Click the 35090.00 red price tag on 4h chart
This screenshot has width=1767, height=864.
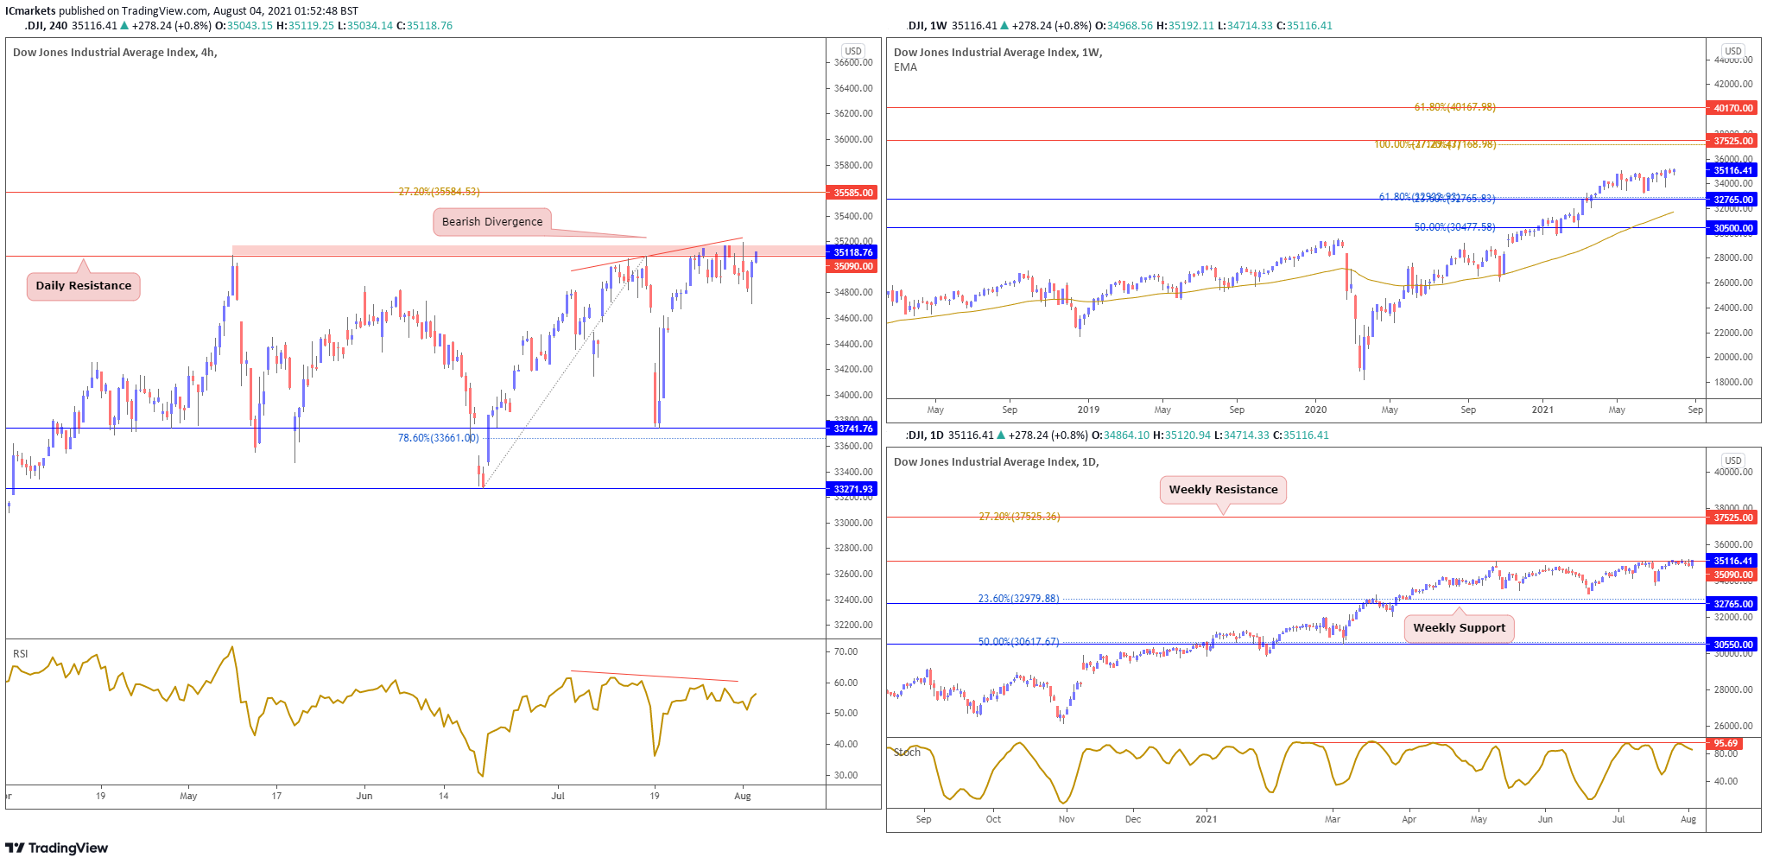(853, 266)
